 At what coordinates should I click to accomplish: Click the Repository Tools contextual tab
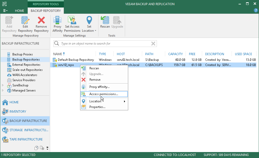pyautogui.click(x=46, y=4)
